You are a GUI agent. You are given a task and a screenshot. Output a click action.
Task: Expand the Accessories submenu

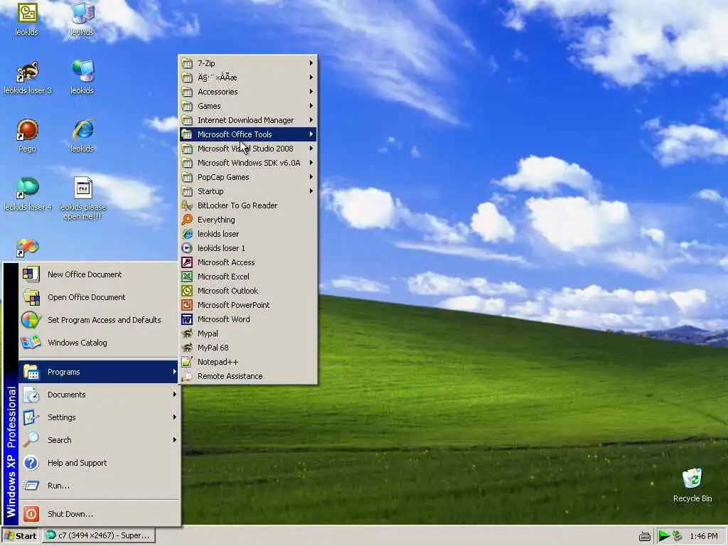248,92
